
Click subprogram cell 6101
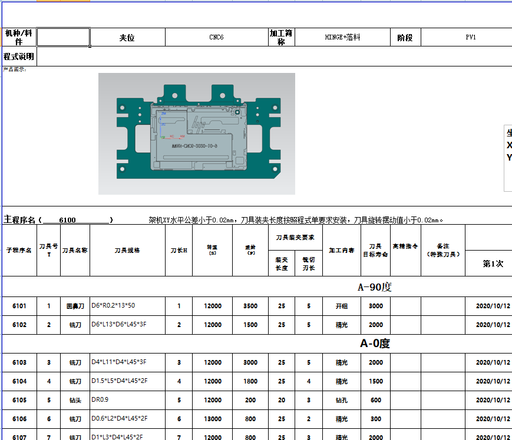[18, 306]
